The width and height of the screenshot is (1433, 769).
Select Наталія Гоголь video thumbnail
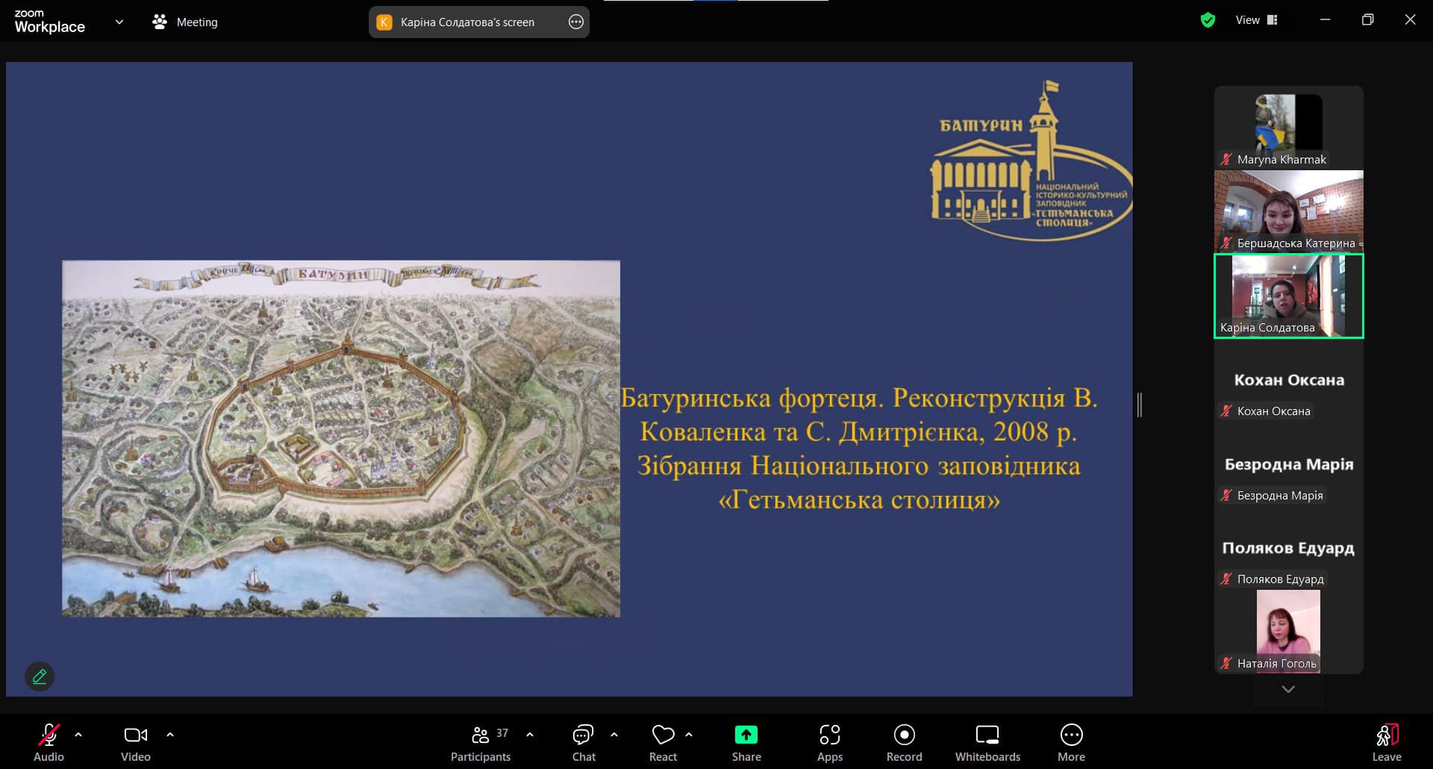coord(1289,632)
